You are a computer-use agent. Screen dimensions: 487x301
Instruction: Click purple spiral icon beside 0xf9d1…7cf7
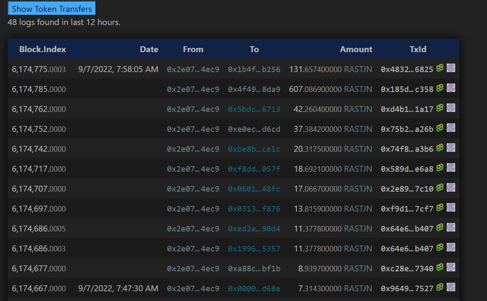451,207
